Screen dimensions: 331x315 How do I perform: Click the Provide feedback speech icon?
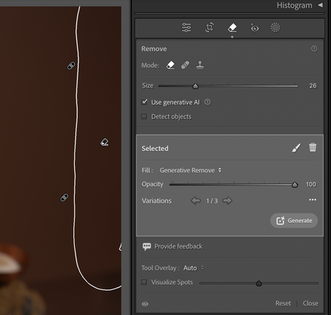click(x=147, y=246)
